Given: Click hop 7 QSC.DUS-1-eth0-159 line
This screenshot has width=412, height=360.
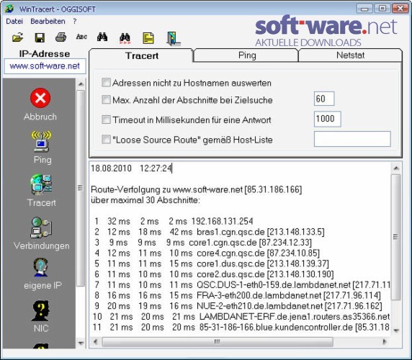Looking at the screenshot, I should pos(242,284).
